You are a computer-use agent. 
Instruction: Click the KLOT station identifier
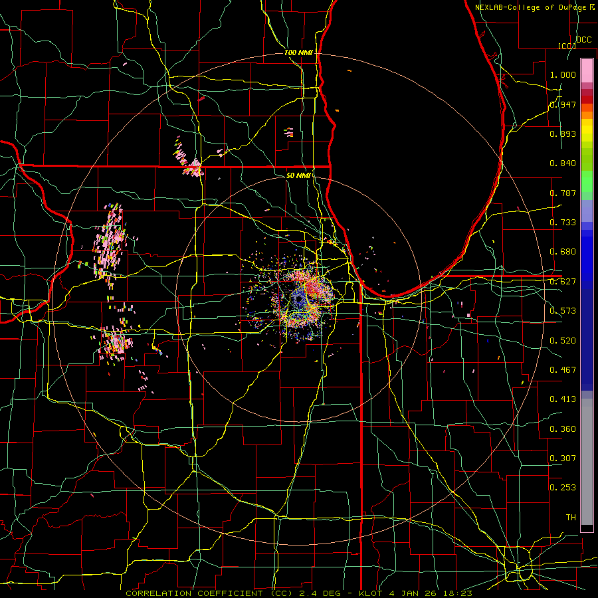[371, 593]
